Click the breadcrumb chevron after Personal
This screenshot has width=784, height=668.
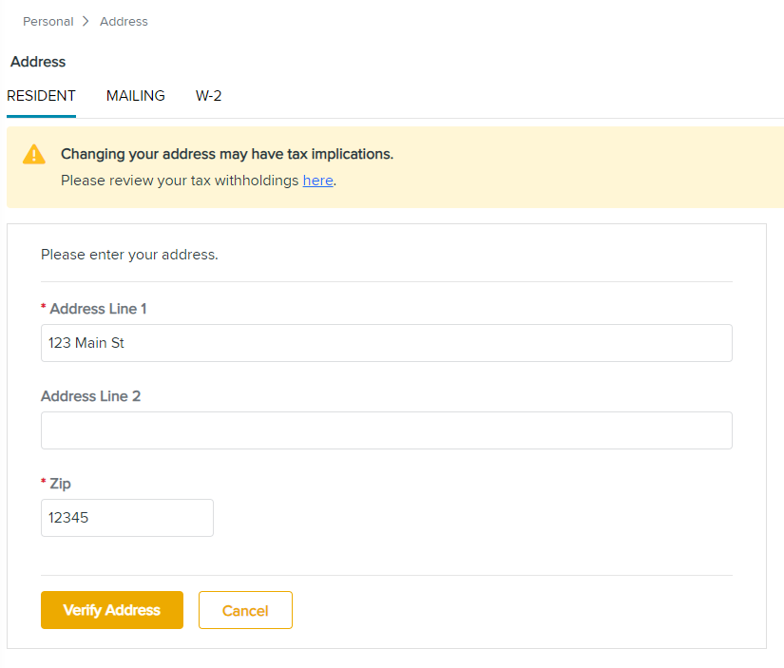click(x=86, y=21)
